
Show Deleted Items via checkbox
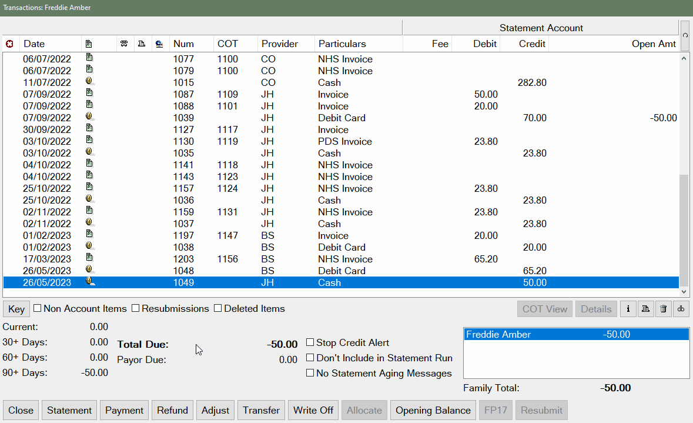pyautogui.click(x=218, y=308)
